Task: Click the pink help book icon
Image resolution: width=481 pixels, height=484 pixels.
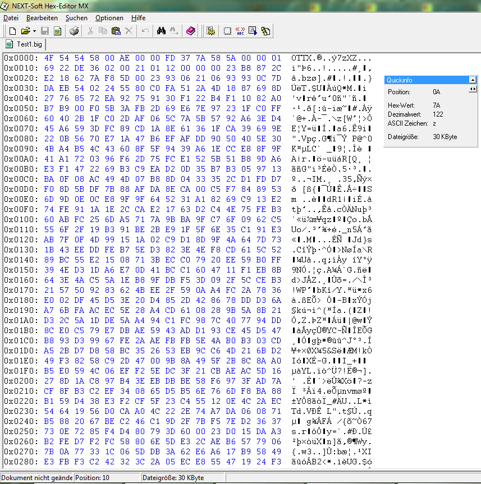Action: 191,31
